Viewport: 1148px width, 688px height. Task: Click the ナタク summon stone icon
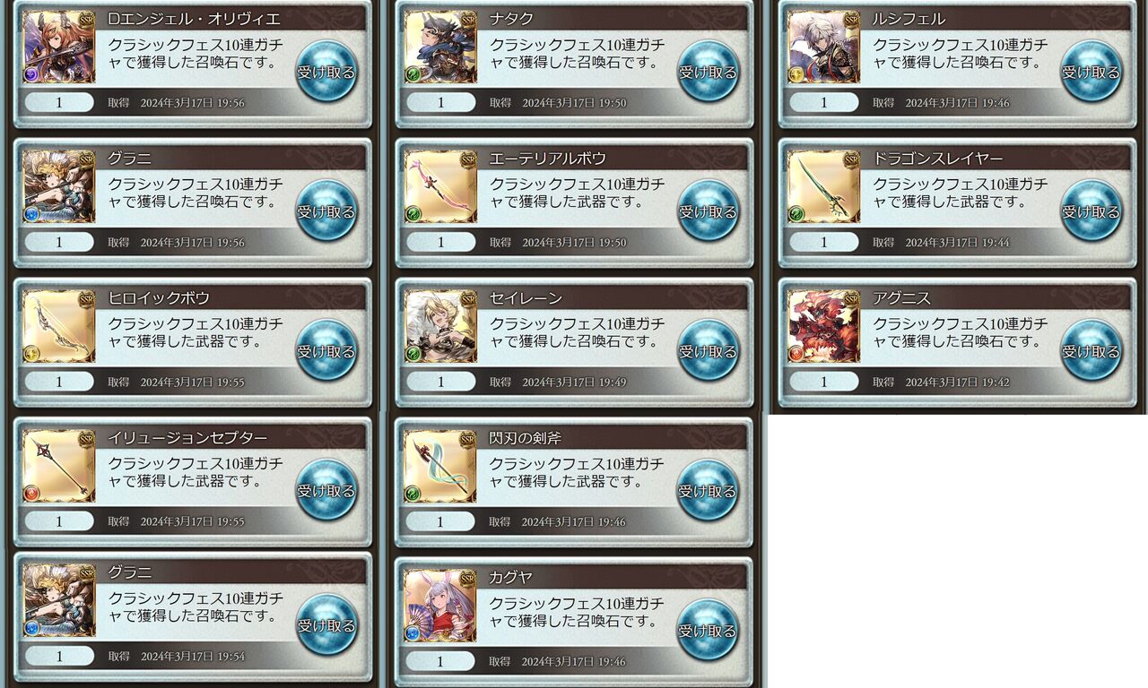coord(440,47)
